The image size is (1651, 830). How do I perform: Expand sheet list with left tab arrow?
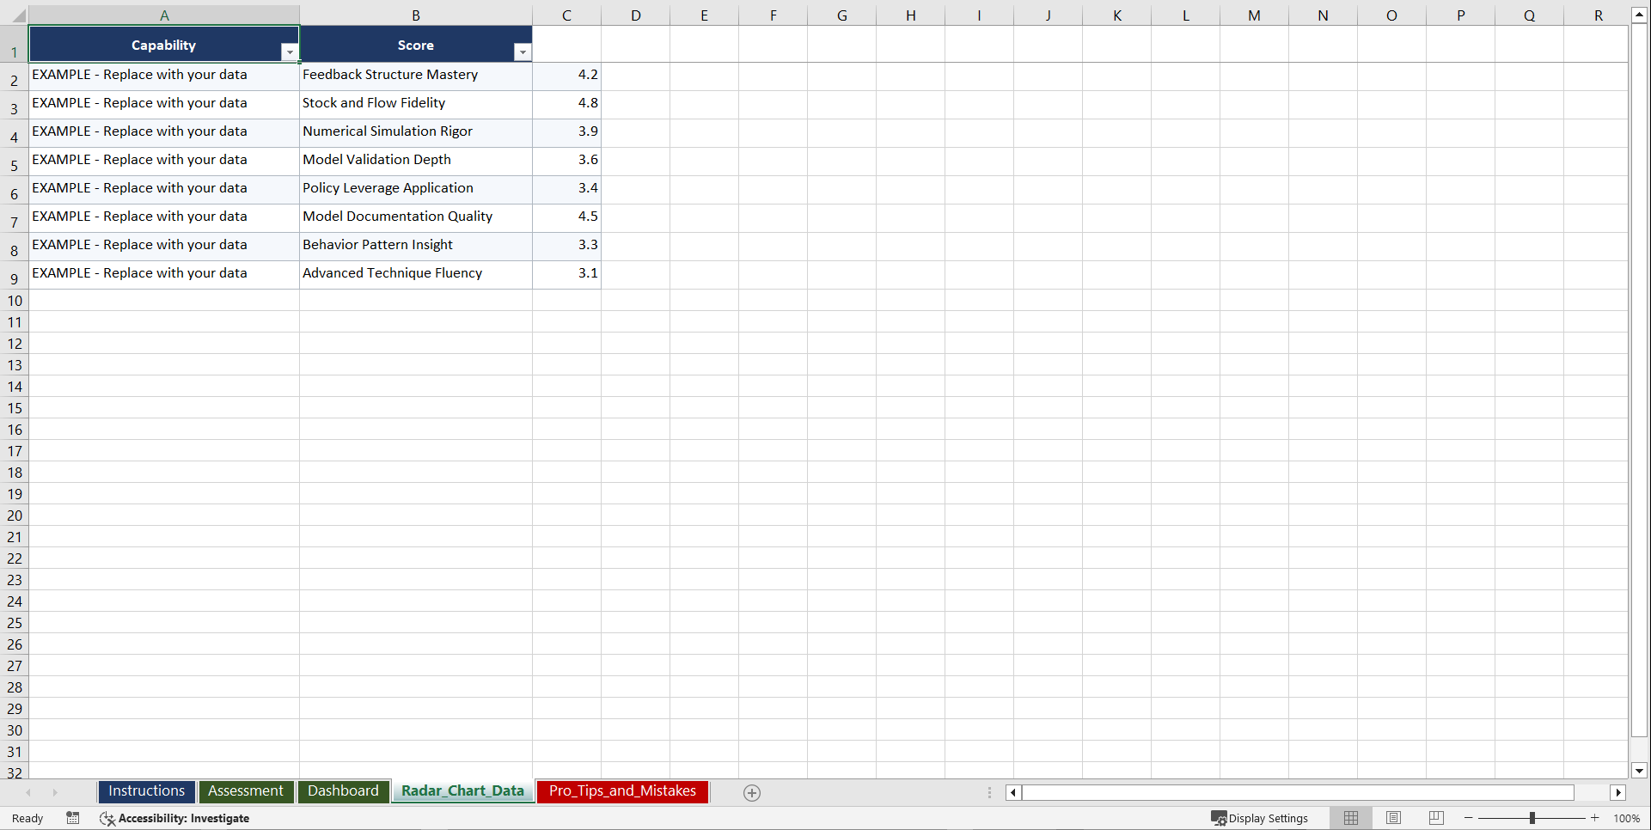(x=29, y=792)
